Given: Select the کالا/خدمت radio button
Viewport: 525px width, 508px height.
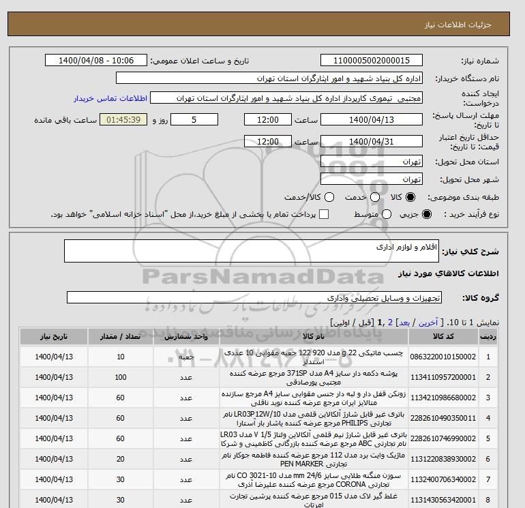Looking at the screenshot, I should click(x=329, y=197).
